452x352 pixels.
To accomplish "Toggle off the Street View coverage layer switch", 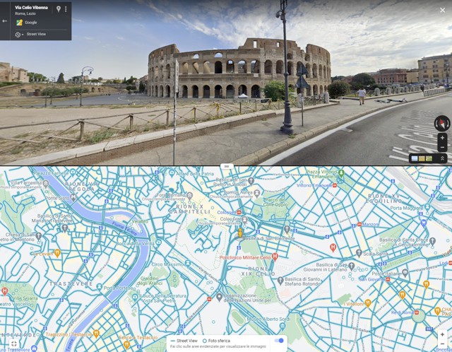I will [x=279, y=341].
